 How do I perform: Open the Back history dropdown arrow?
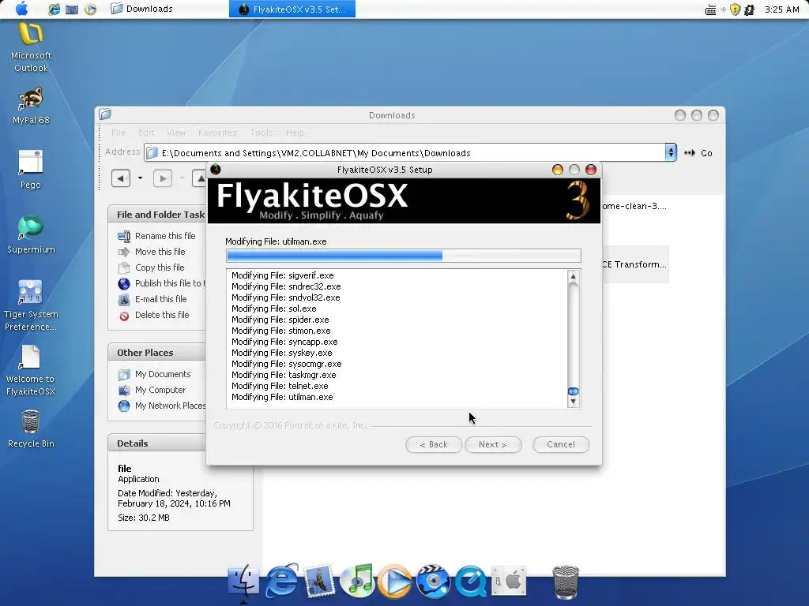click(140, 178)
